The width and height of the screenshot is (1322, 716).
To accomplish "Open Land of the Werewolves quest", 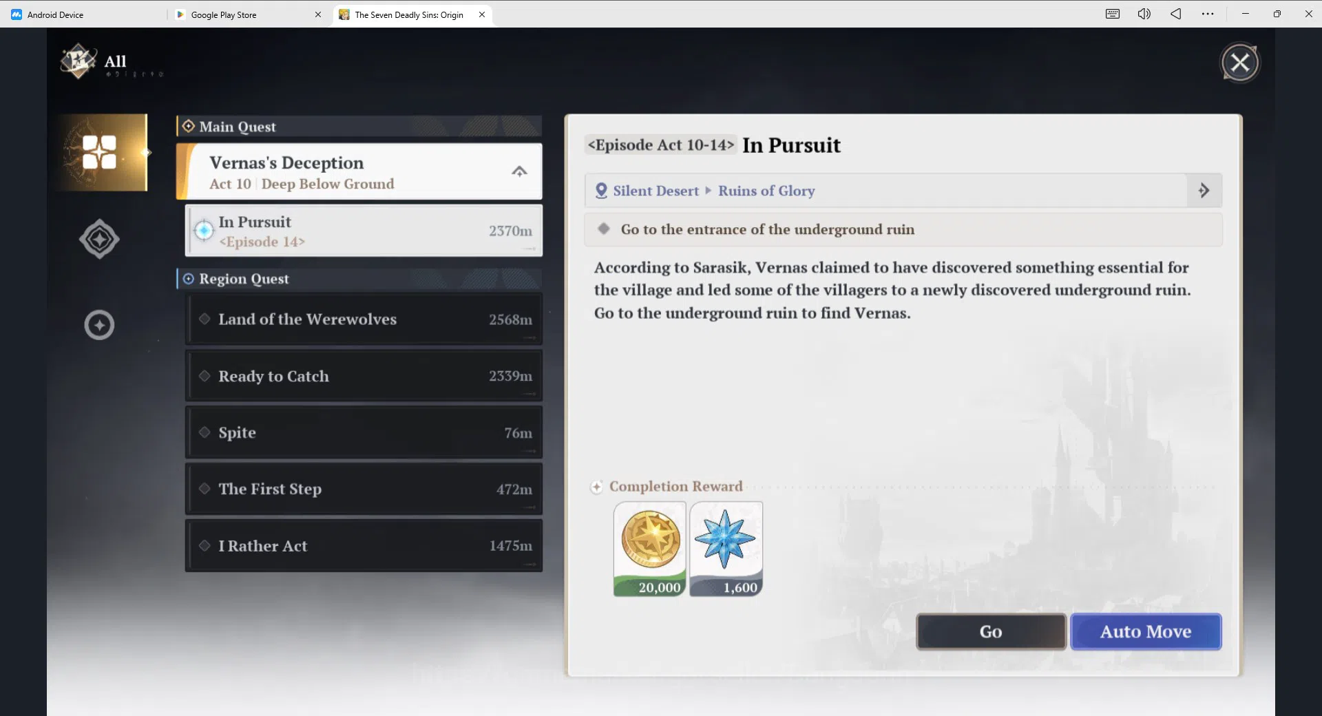I will pos(364,319).
